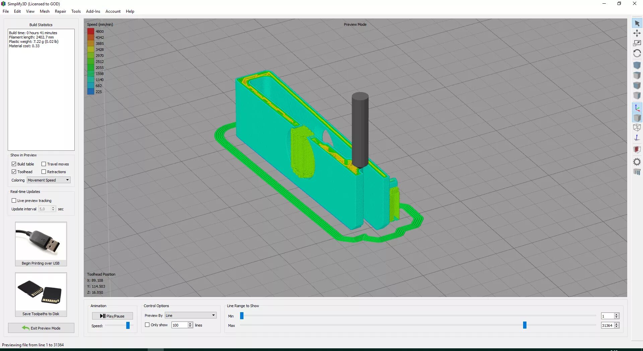Image resolution: width=643 pixels, height=351 pixels.
Task: Toggle the Only show lines checkbox
Action: pos(147,325)
